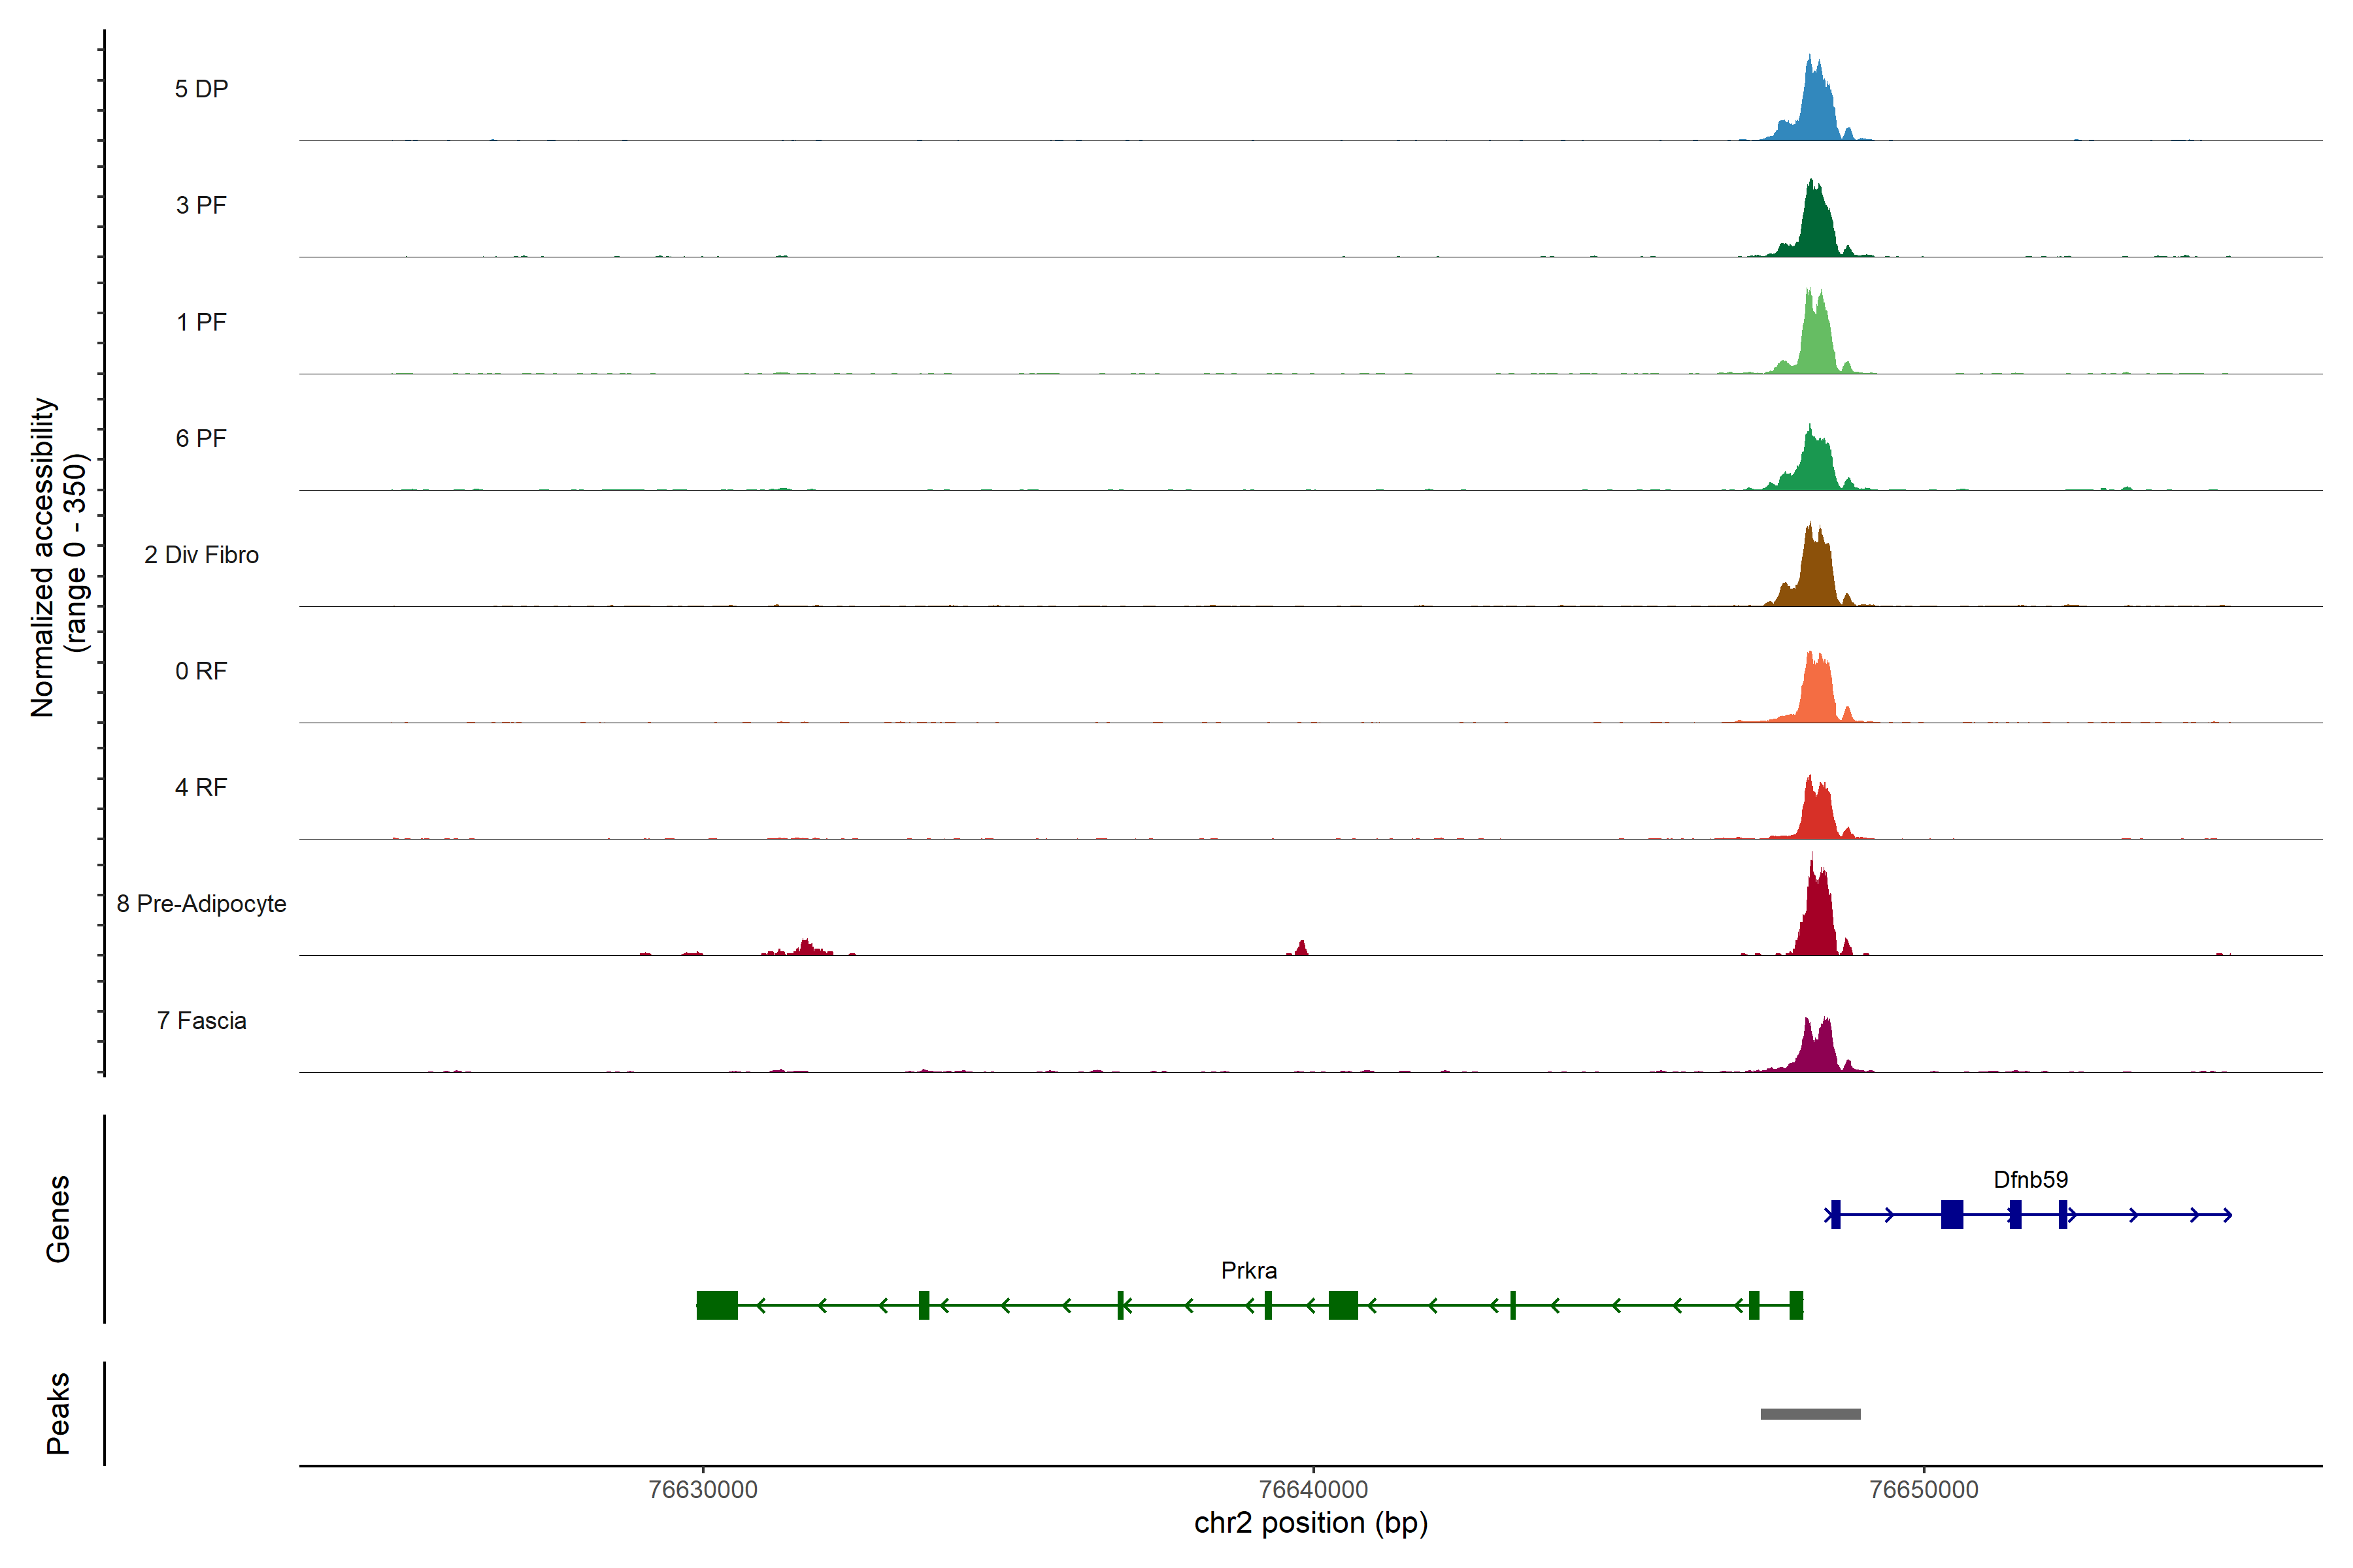Screen dimensions: 2353x1568
Task: Click the 5 DP track label
Action: [x=201, y=89]
